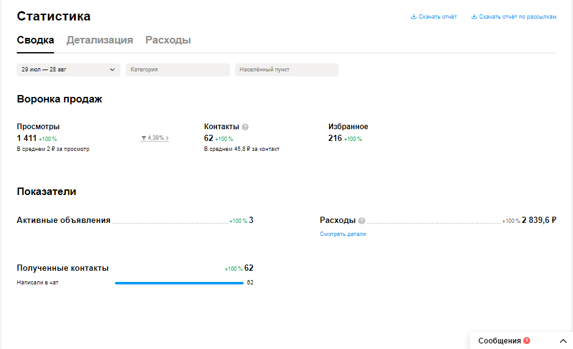The height and width of the screenshot is (349, 573).
Task: Click the help icon next to Расходы
Action: pyautogui.click(x=362, y=221)
